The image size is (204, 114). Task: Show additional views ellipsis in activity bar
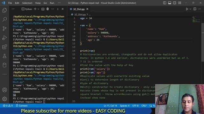click(4, 74)
